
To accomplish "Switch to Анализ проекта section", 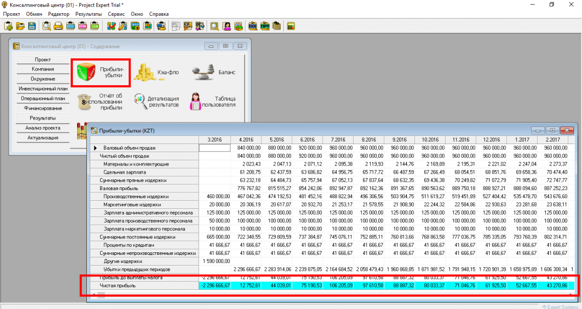I will click(x=43, y=128).
